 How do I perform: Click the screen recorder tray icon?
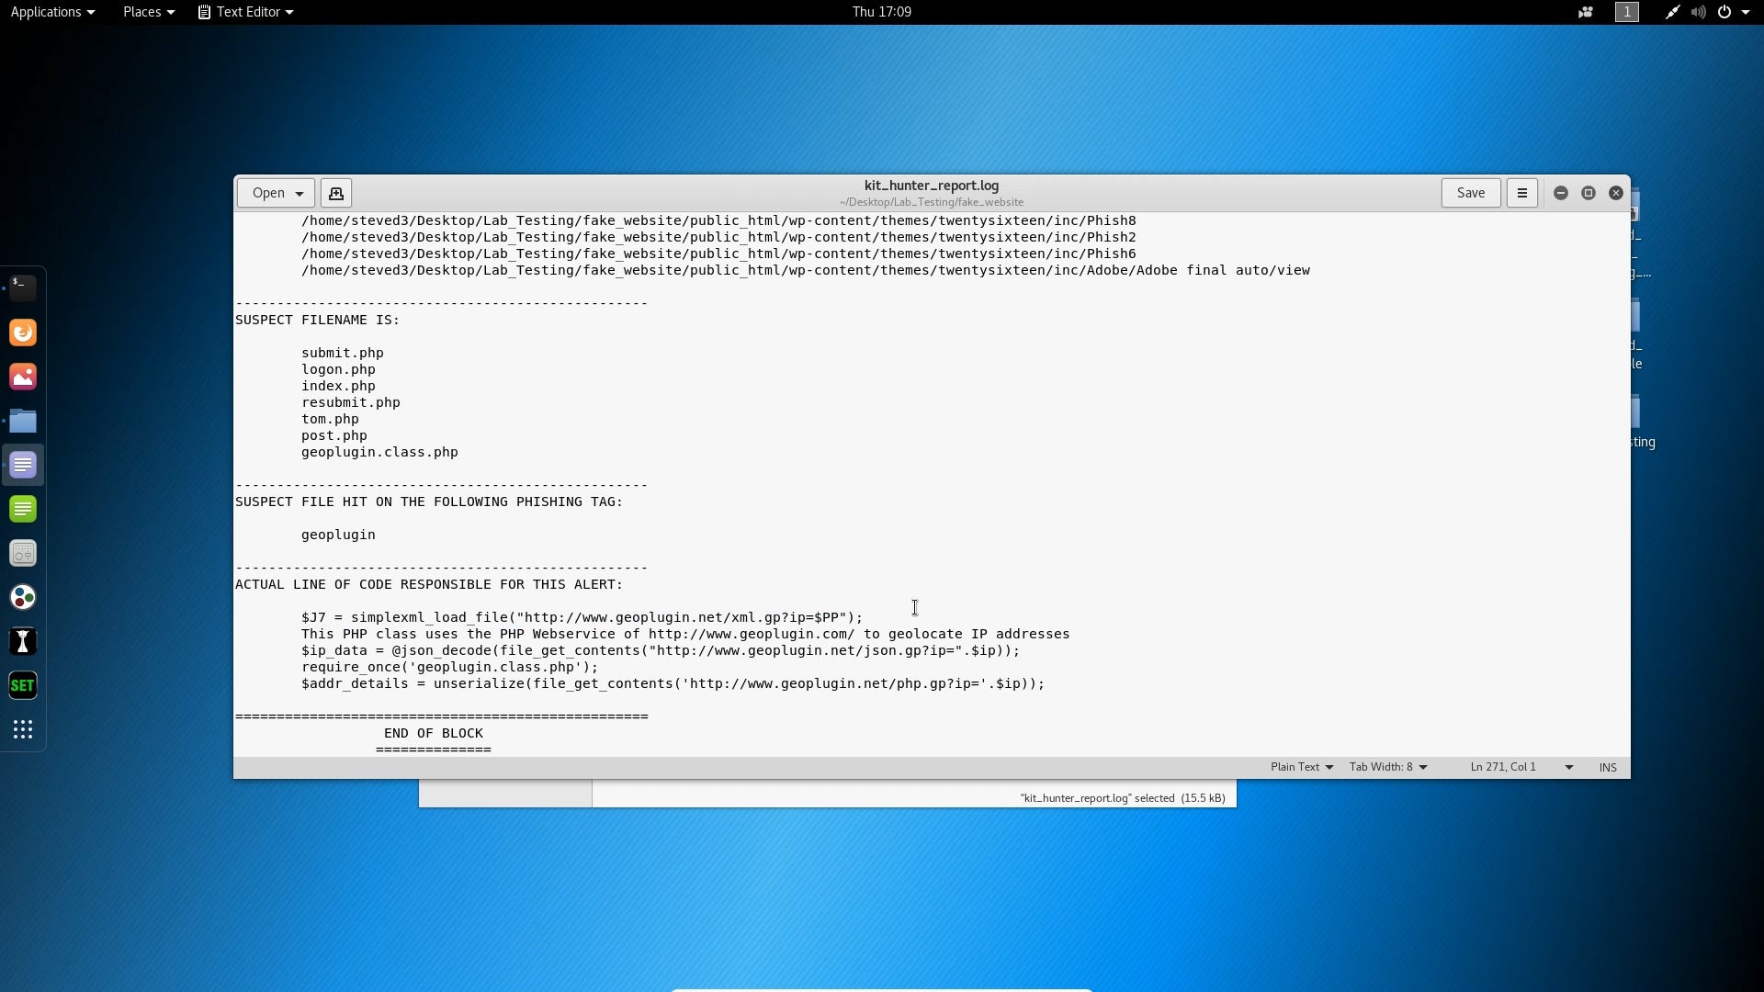pos(1586,12)
